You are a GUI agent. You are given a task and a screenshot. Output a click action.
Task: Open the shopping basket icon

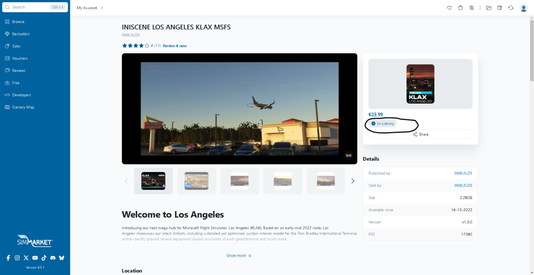pyautogui.click(x=460, y=8)
